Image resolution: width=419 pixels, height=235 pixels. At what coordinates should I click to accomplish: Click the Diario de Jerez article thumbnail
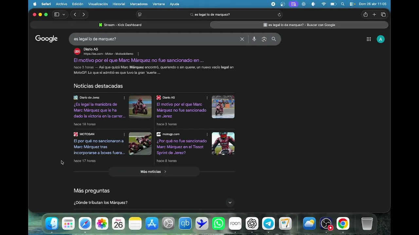(140, 107)
